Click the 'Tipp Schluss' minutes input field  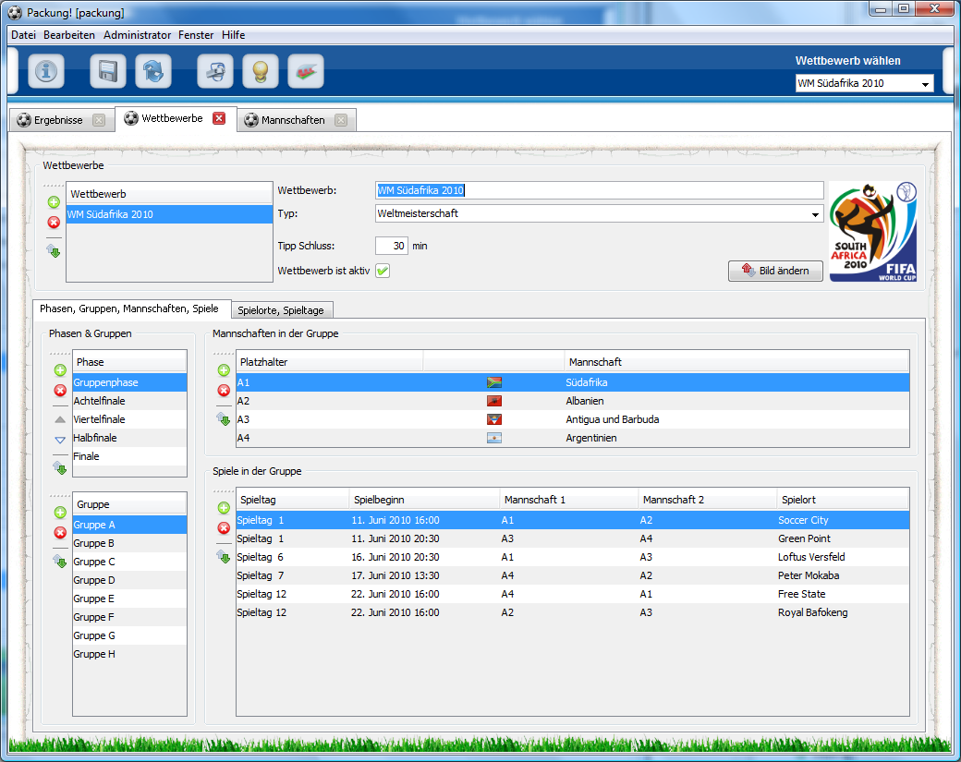point(393,246)
